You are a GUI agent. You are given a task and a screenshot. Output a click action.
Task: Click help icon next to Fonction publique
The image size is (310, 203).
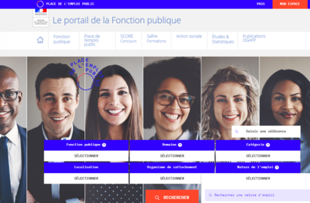coord(104,145)
